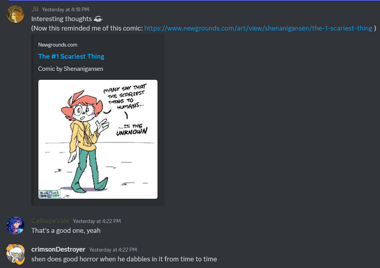This screenshot has width=380, height=268.
Task: Click the username Jii
Action: (35, 9)
